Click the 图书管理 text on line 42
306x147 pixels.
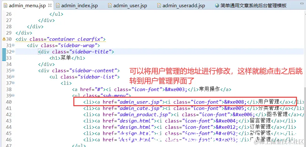coord(277,114)
